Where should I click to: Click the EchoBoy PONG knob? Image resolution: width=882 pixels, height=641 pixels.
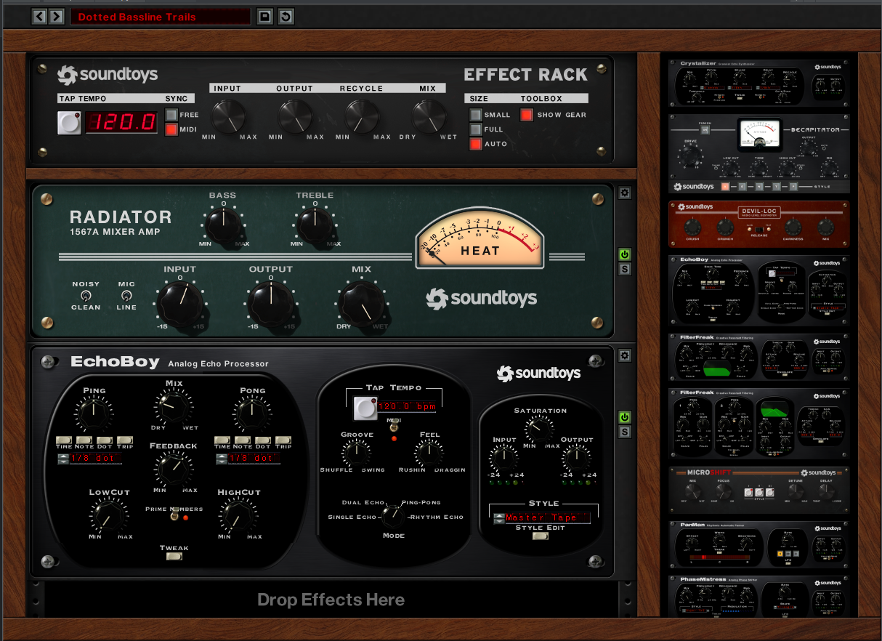pos(252,414)
